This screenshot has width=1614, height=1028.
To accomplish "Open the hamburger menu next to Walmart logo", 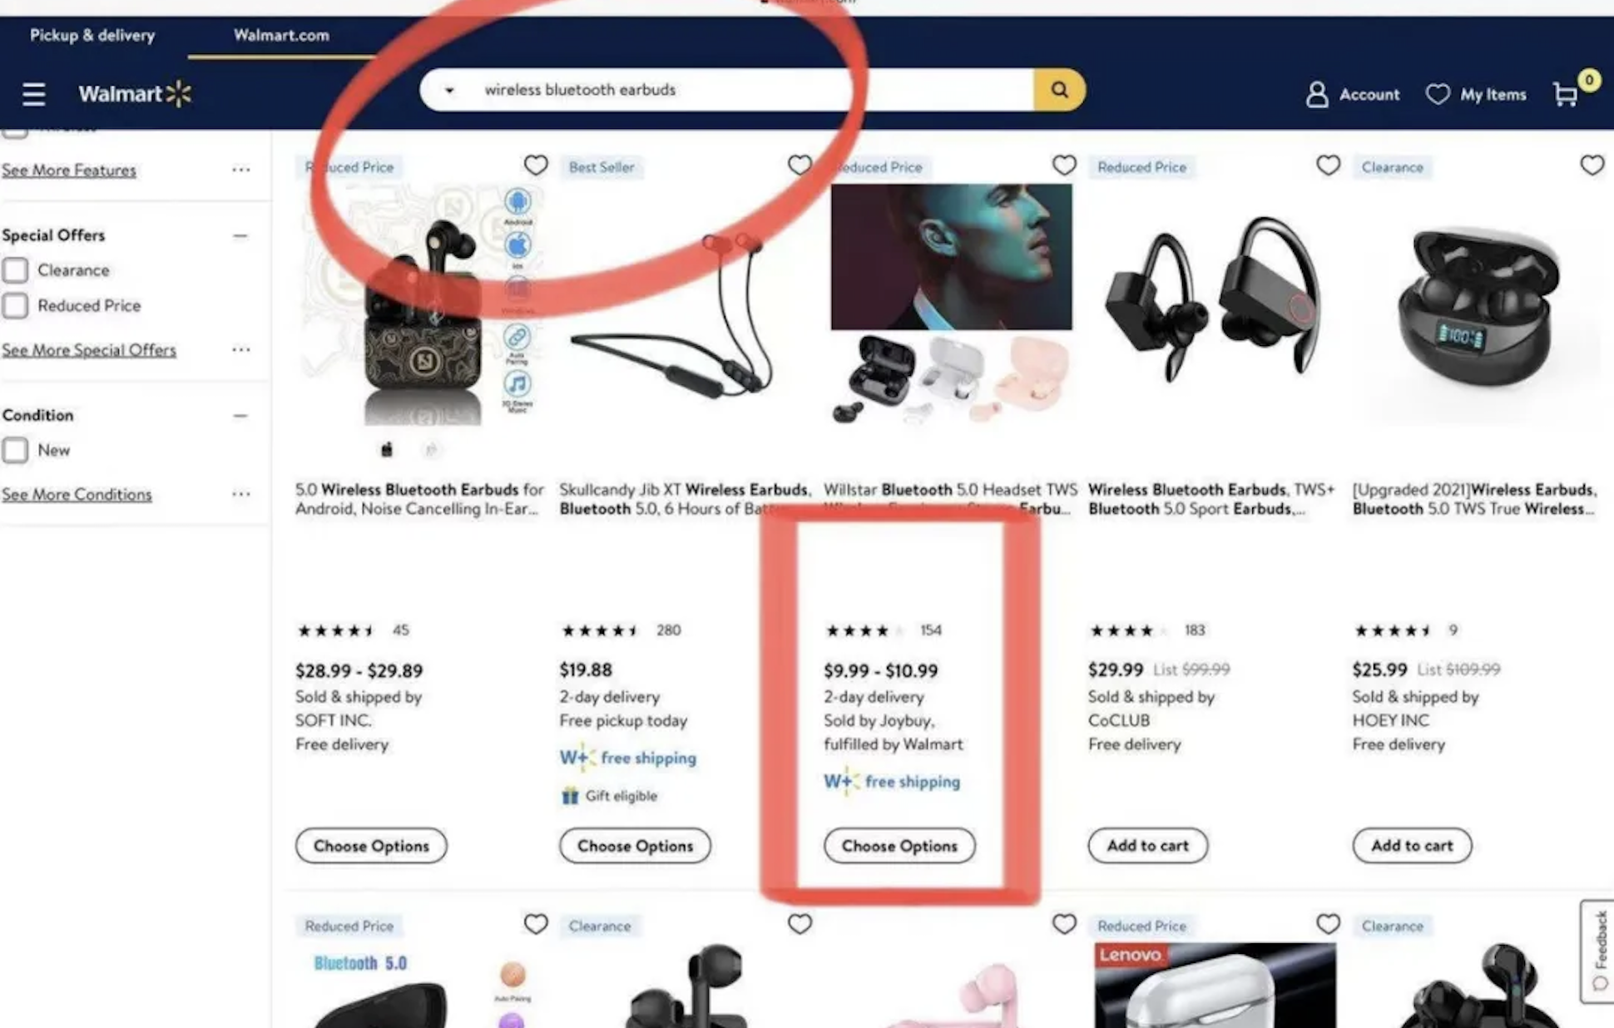I will click(x=33, y=94).
